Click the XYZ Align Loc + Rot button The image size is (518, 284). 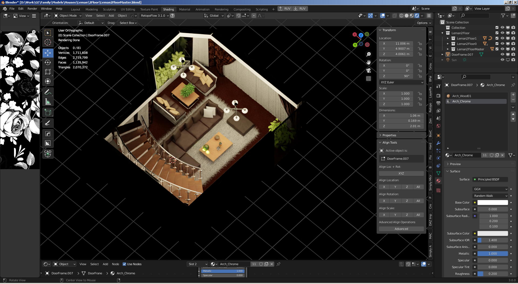click(401, 173)
